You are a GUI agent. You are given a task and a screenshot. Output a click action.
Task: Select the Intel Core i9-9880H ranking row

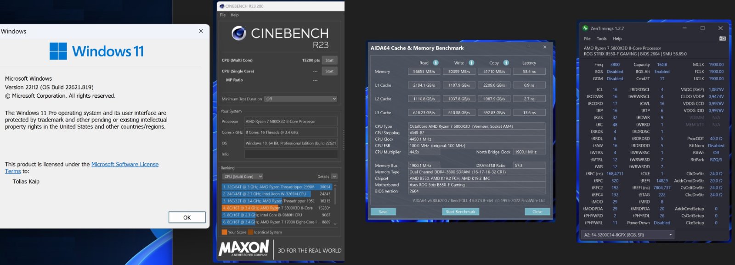click(x=277, y=215)
